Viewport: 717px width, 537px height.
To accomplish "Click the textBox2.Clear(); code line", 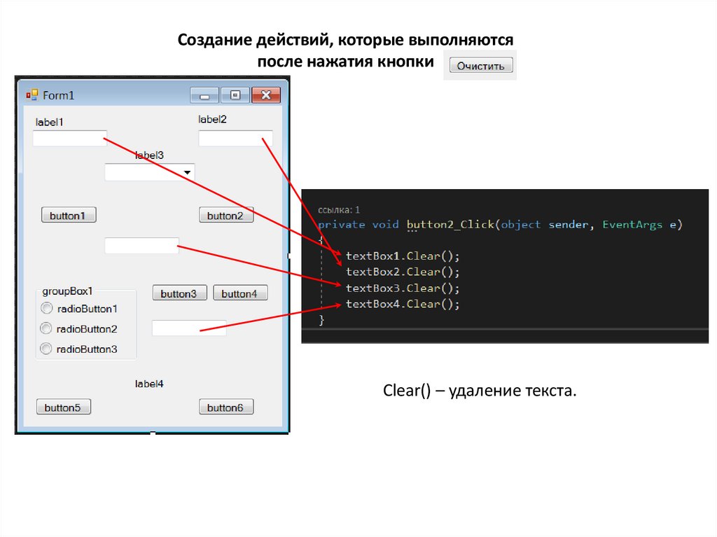I will coord(403,272).
